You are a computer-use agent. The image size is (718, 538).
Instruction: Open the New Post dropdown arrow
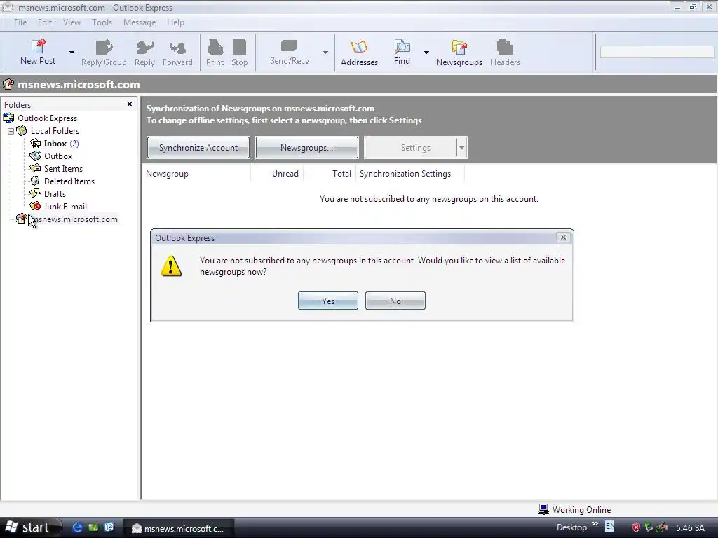tap(72, 53)
